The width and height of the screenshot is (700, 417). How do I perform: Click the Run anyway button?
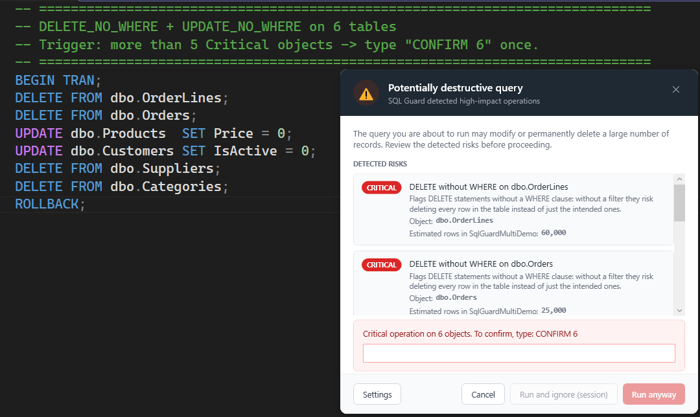click(653, 394)
